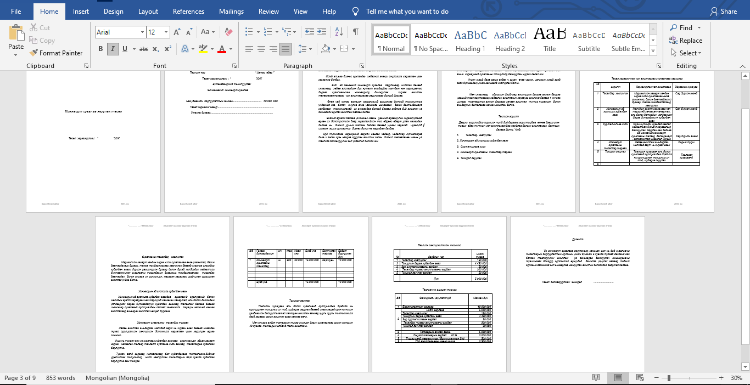
Task: Open the References ribbon tab
Action: point(188,12)
